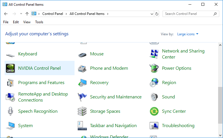Open the Mouse settings icon
The image size is (223, 138).
point(82,54)
